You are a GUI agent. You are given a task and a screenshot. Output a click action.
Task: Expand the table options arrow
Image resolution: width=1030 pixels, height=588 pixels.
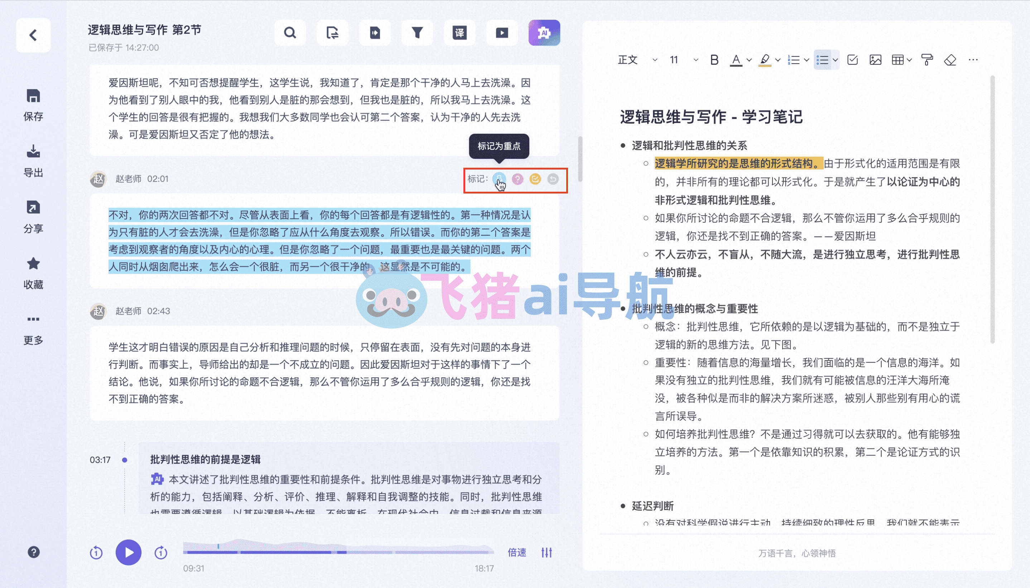(910, 60)
